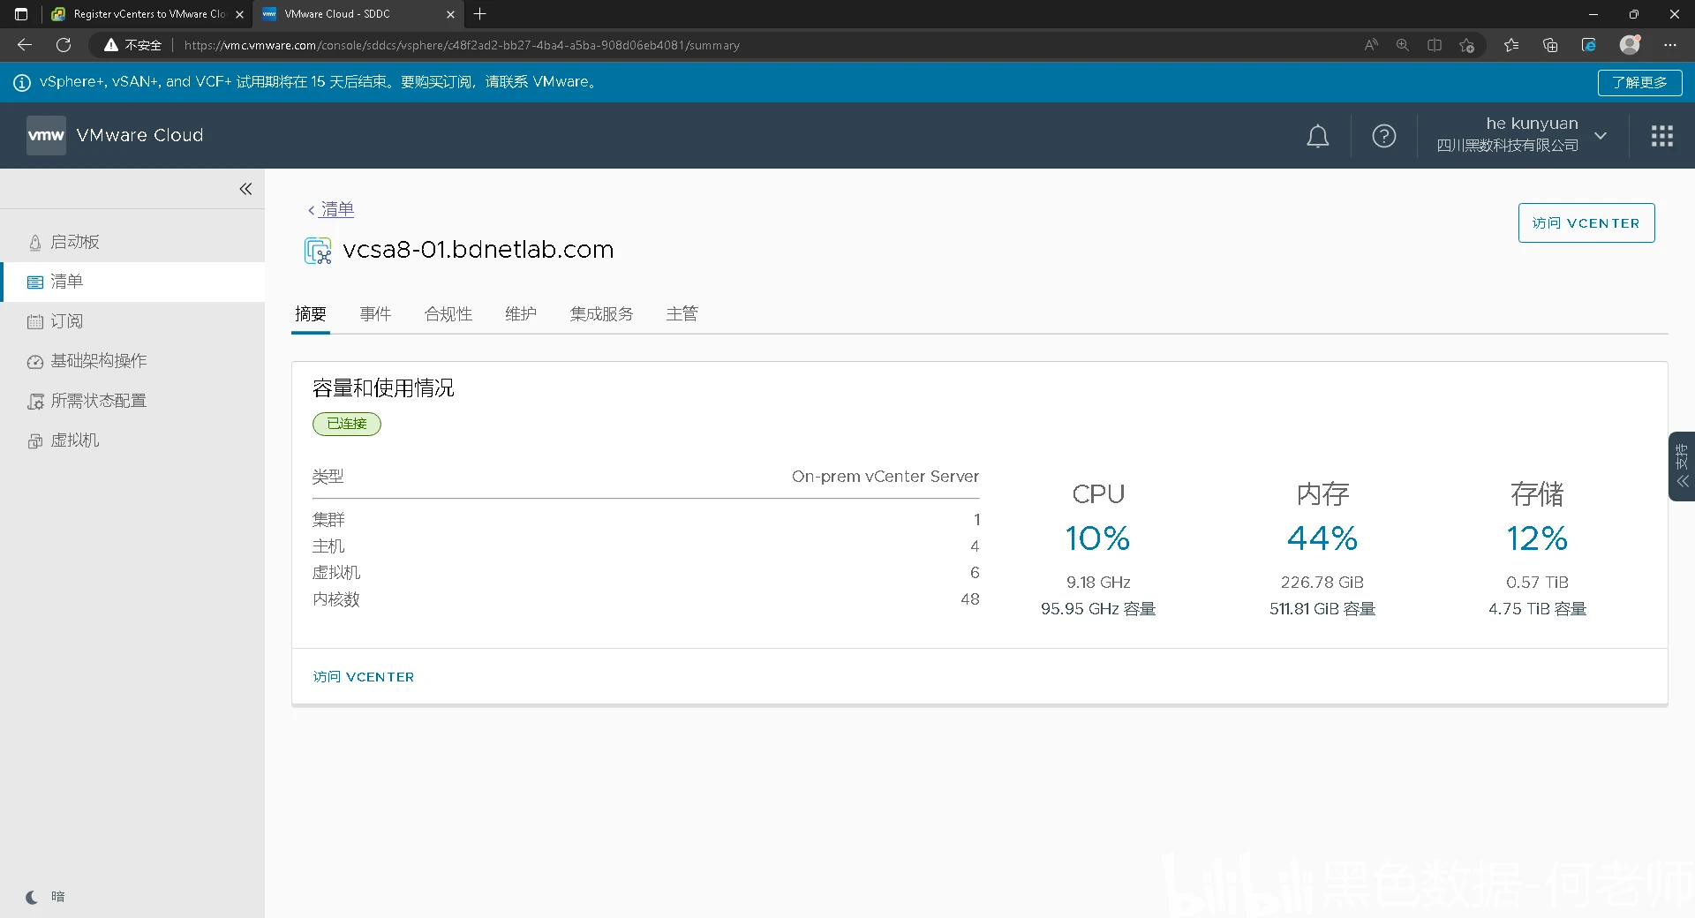Open a new browser tab

[x=480, y=14]
